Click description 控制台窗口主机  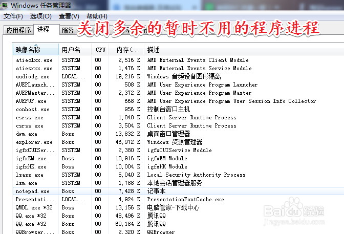[x=168, y=109]
